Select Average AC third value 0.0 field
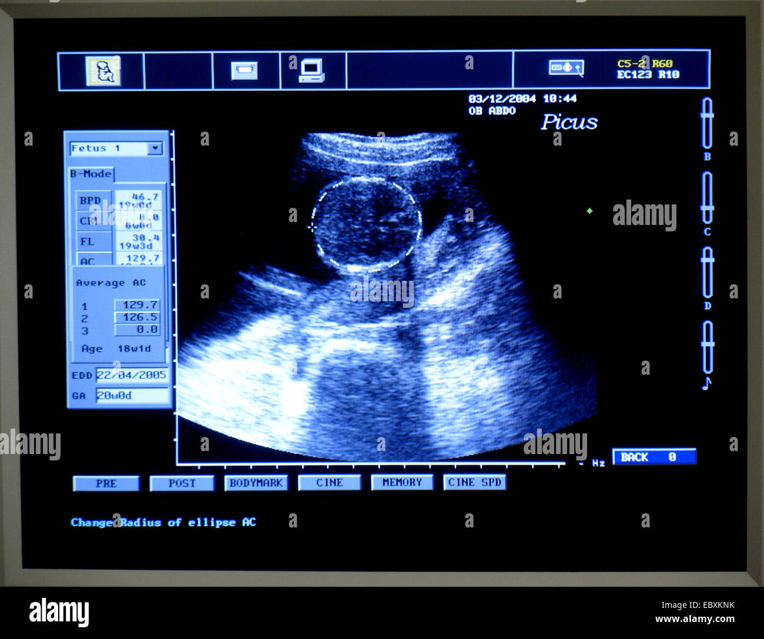Screen dimensions: 764x639 click(137, 329)
